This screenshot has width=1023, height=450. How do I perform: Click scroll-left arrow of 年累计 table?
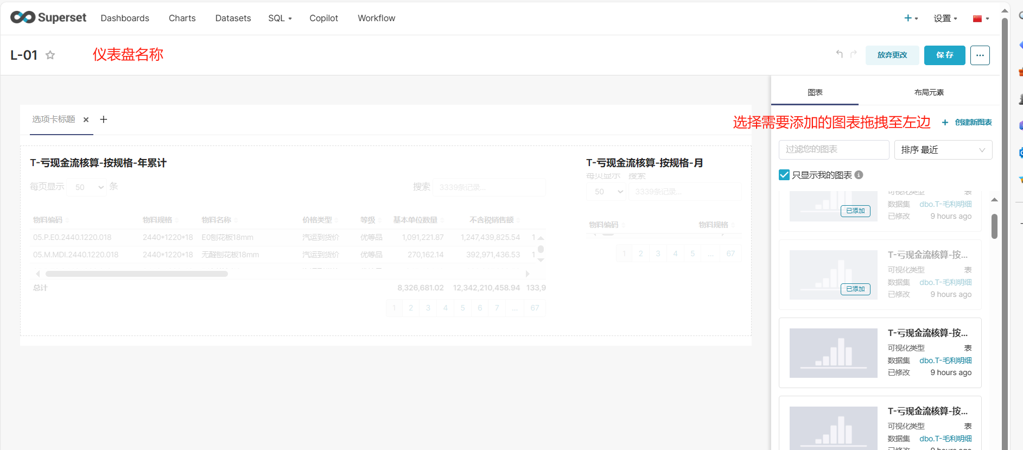37,274
